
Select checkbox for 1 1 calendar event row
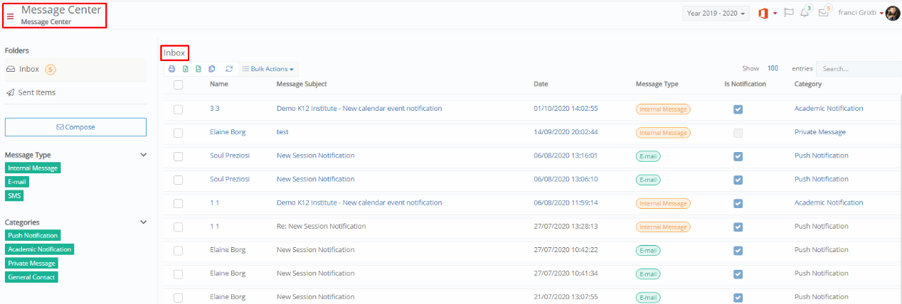click(179, 203)
